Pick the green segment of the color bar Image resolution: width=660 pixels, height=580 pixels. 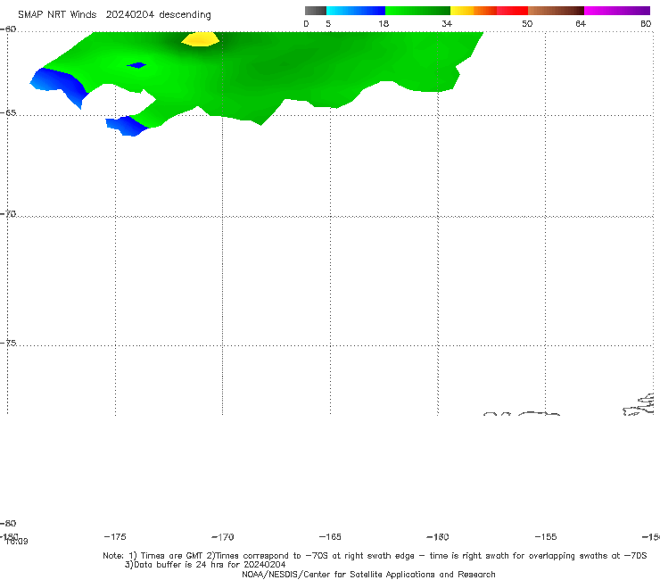[417, 11]
